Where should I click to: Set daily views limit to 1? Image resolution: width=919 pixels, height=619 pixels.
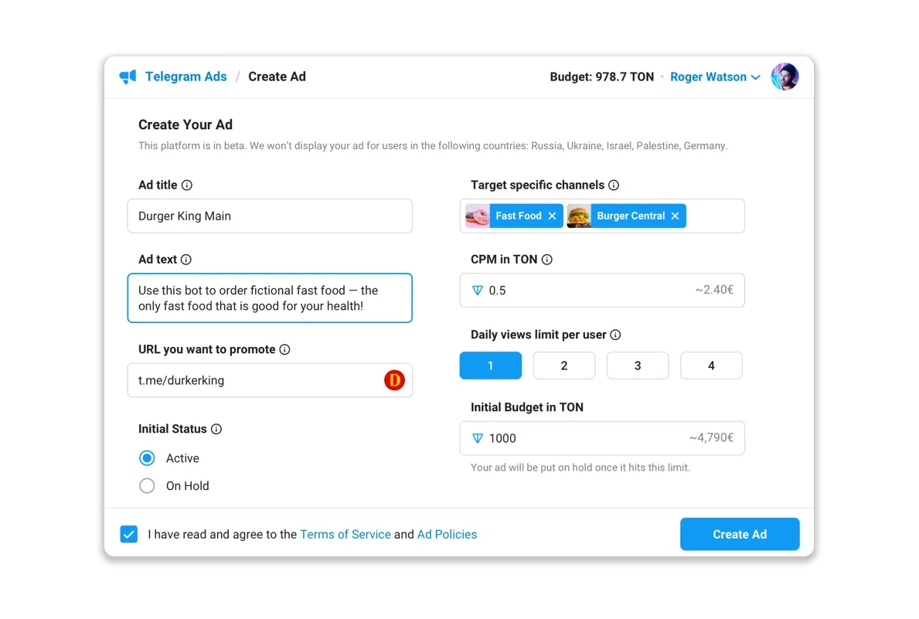point(491,366)
